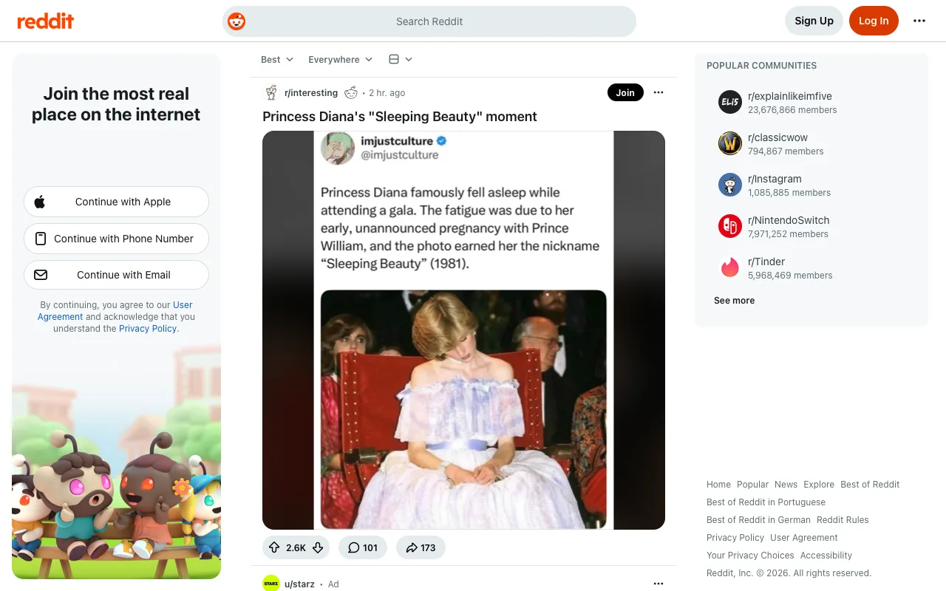Image resolution: width=946 pixels, height=591 pixels.
Task: Choose Continue with Email
Action: (x=116, y=275)
